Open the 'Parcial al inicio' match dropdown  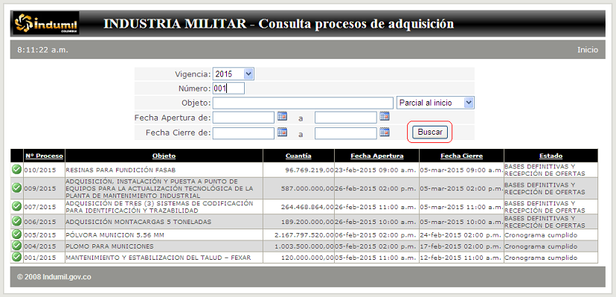pyautogui.click(x=435, y=103)
